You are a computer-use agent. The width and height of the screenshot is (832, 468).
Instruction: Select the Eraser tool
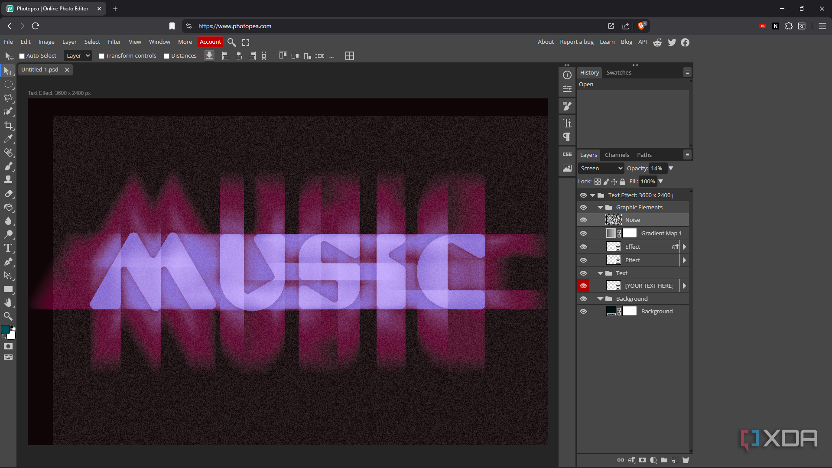click(8, 194)
